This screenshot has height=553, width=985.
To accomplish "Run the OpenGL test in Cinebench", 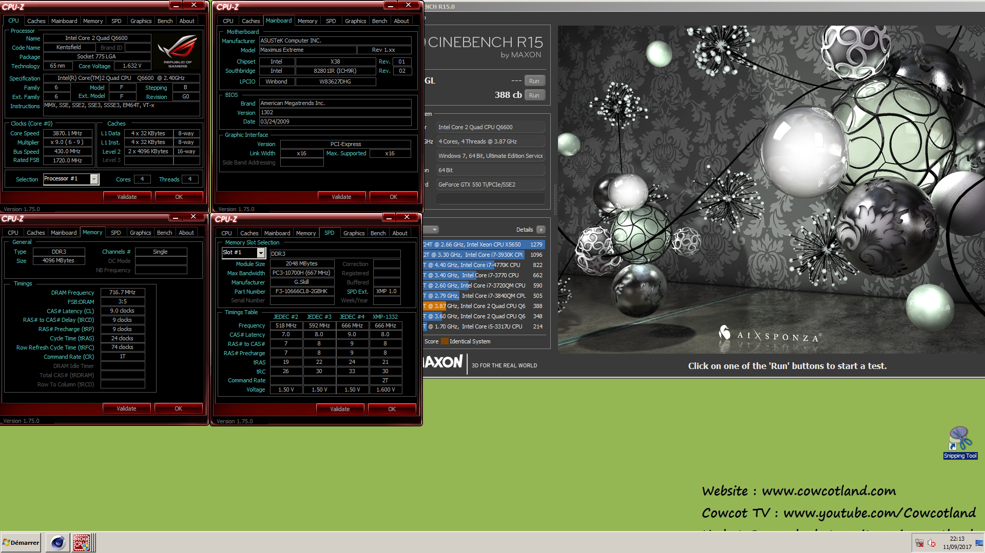I will [x=534, y=81].
